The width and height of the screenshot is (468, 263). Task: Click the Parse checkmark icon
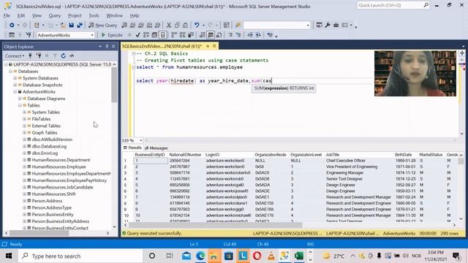[x=137, y=35]
